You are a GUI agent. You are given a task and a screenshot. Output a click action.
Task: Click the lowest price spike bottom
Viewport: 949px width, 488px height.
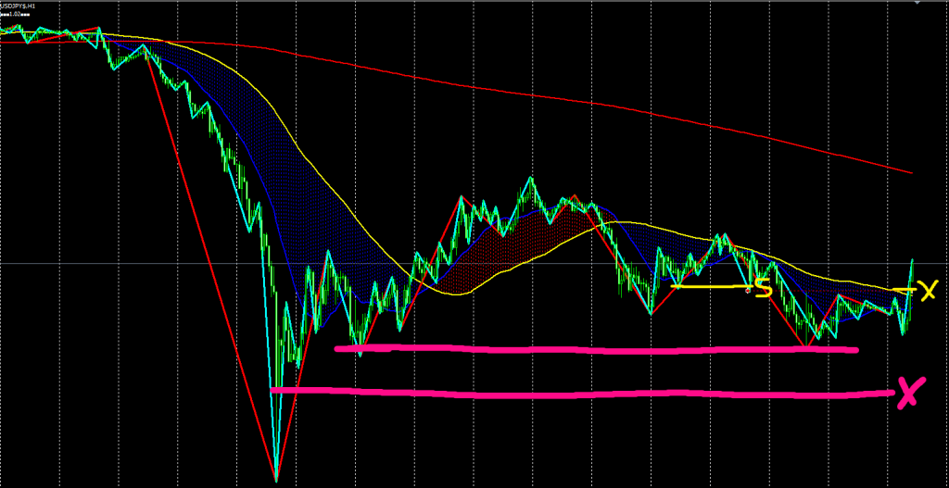click(x=275, y=478)
